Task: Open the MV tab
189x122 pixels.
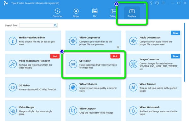Action: point(94,13)
